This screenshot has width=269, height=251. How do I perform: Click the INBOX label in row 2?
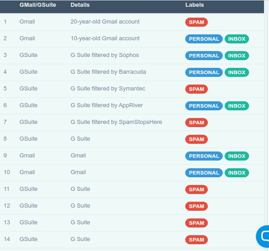[236, 39]
